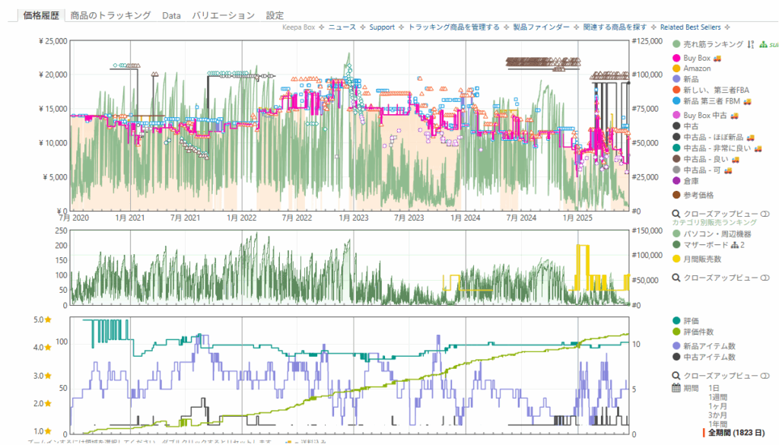779x445 pixels.
Task: Click the magnifier icon under the price chart legend
Action: [x=676, y=214]
